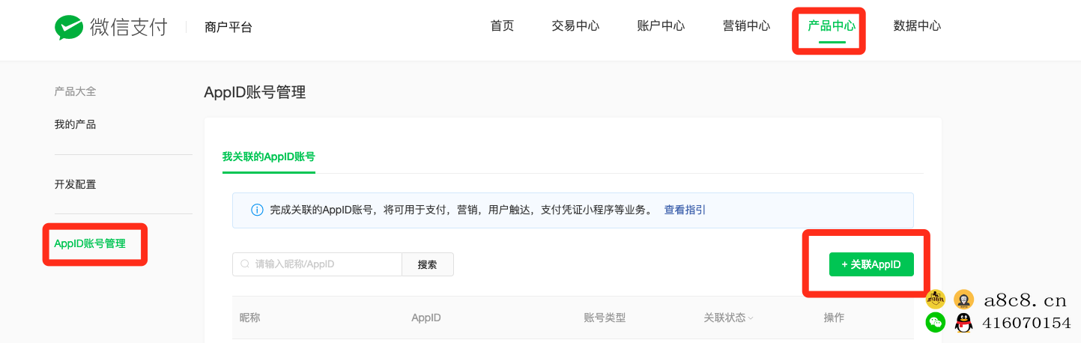This screenshot has height=343, width=1081.
Task: Click the 操作 column header
Action: 834,318
